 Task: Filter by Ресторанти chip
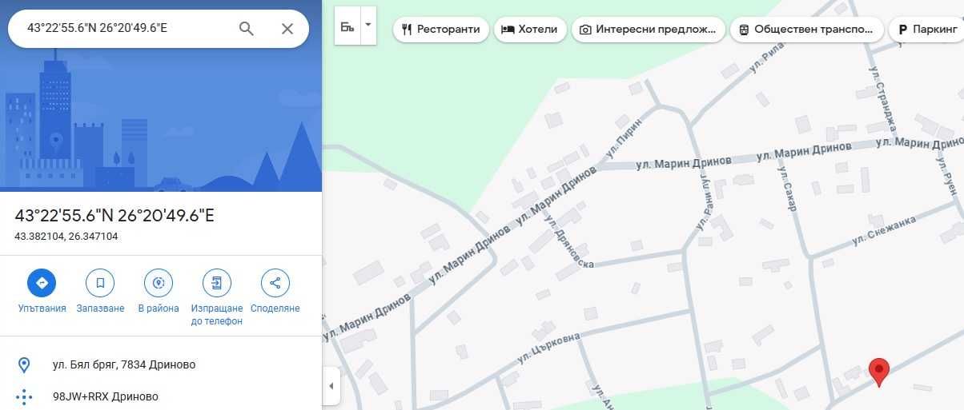pyautogui.click(x=441, y=30)
